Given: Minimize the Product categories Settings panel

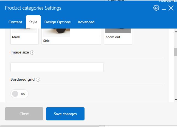Looking at the screenshot, I should tap(164, 9).
